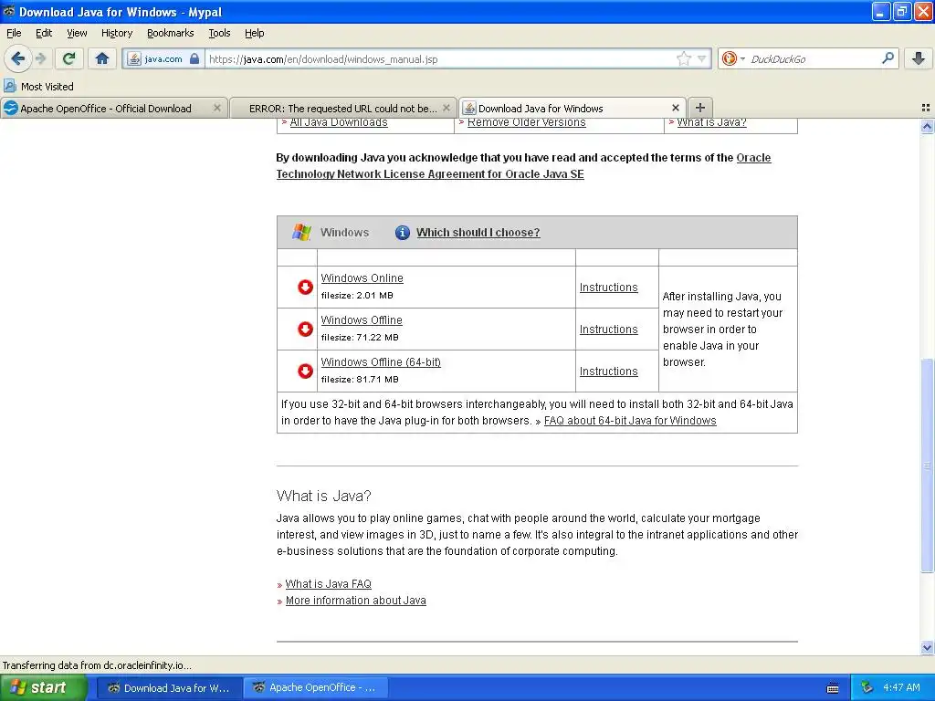Click the blue info icon beside Which should I choose

(403, 233)
